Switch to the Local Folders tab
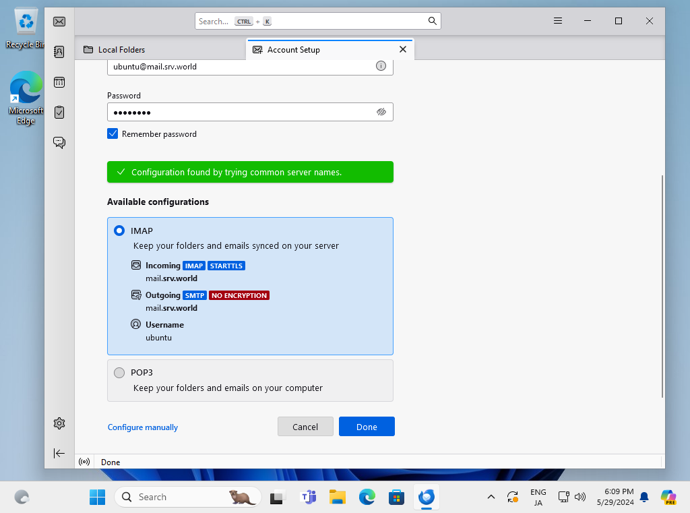690x513 pixels. [x=121, y=50]
